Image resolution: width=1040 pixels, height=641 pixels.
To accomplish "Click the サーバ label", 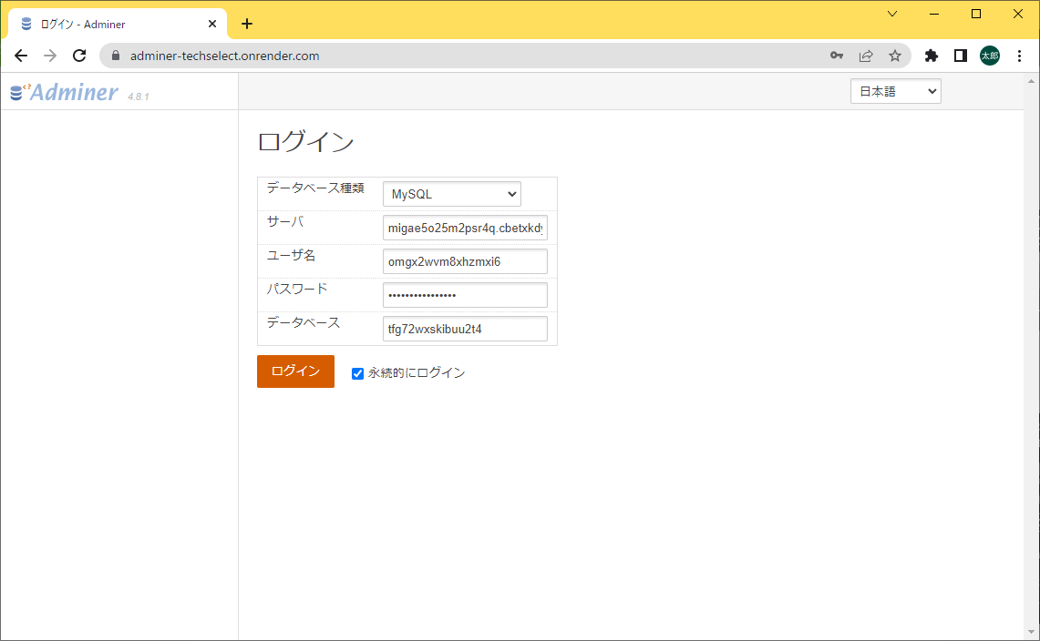I will point(285,222).
